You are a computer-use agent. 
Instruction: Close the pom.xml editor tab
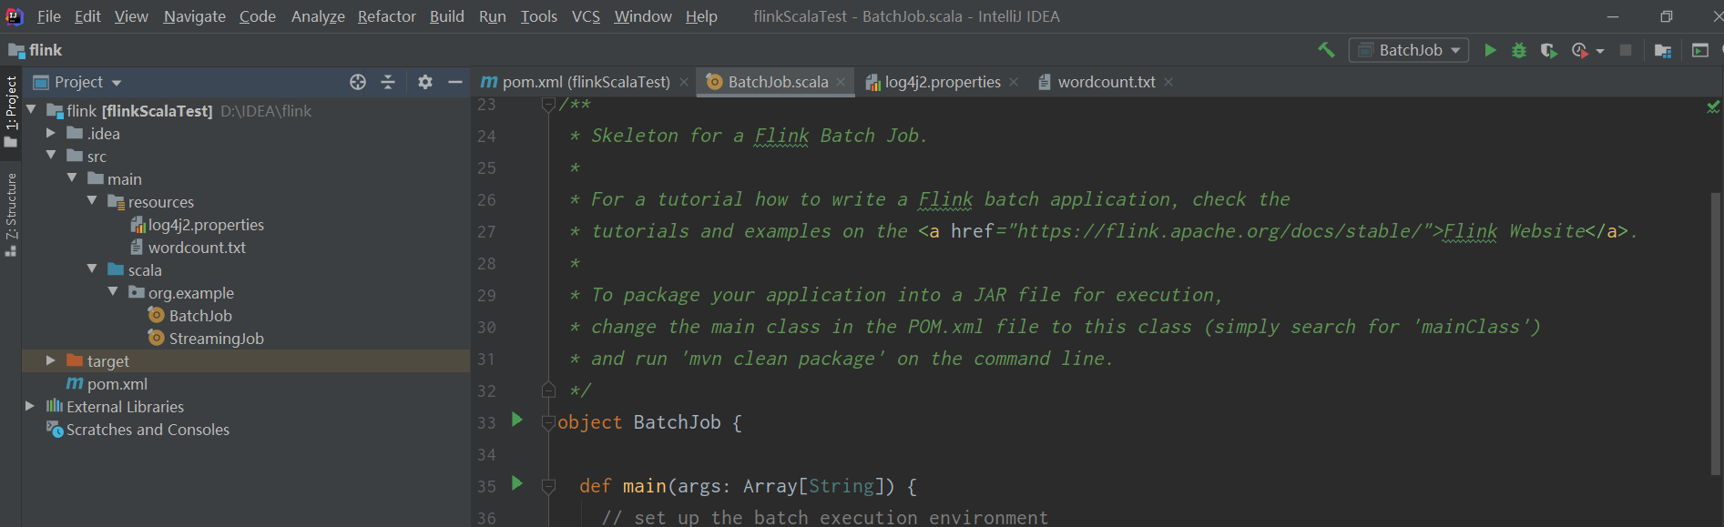[x=684, y=82]
